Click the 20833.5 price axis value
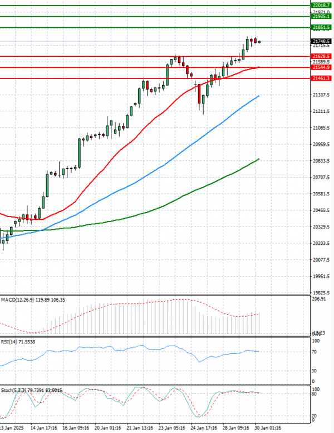The width and height of the screenshot is (334, 433). tap(321, 161)
